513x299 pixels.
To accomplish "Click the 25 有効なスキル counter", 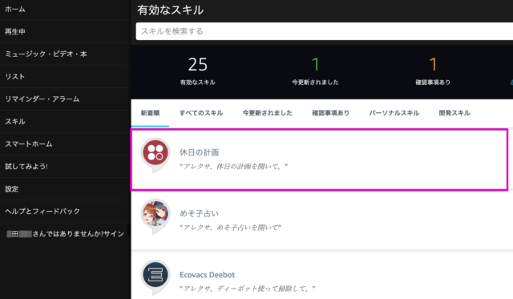I will (x=198, y=71).
